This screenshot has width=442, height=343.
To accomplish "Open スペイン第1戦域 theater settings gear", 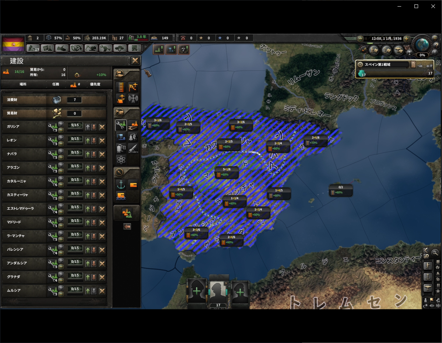I will click(360, 64).
